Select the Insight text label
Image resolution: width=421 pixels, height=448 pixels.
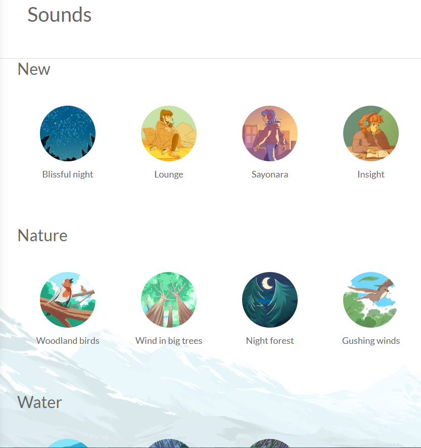pyautogui.click(x=371, y=174)
